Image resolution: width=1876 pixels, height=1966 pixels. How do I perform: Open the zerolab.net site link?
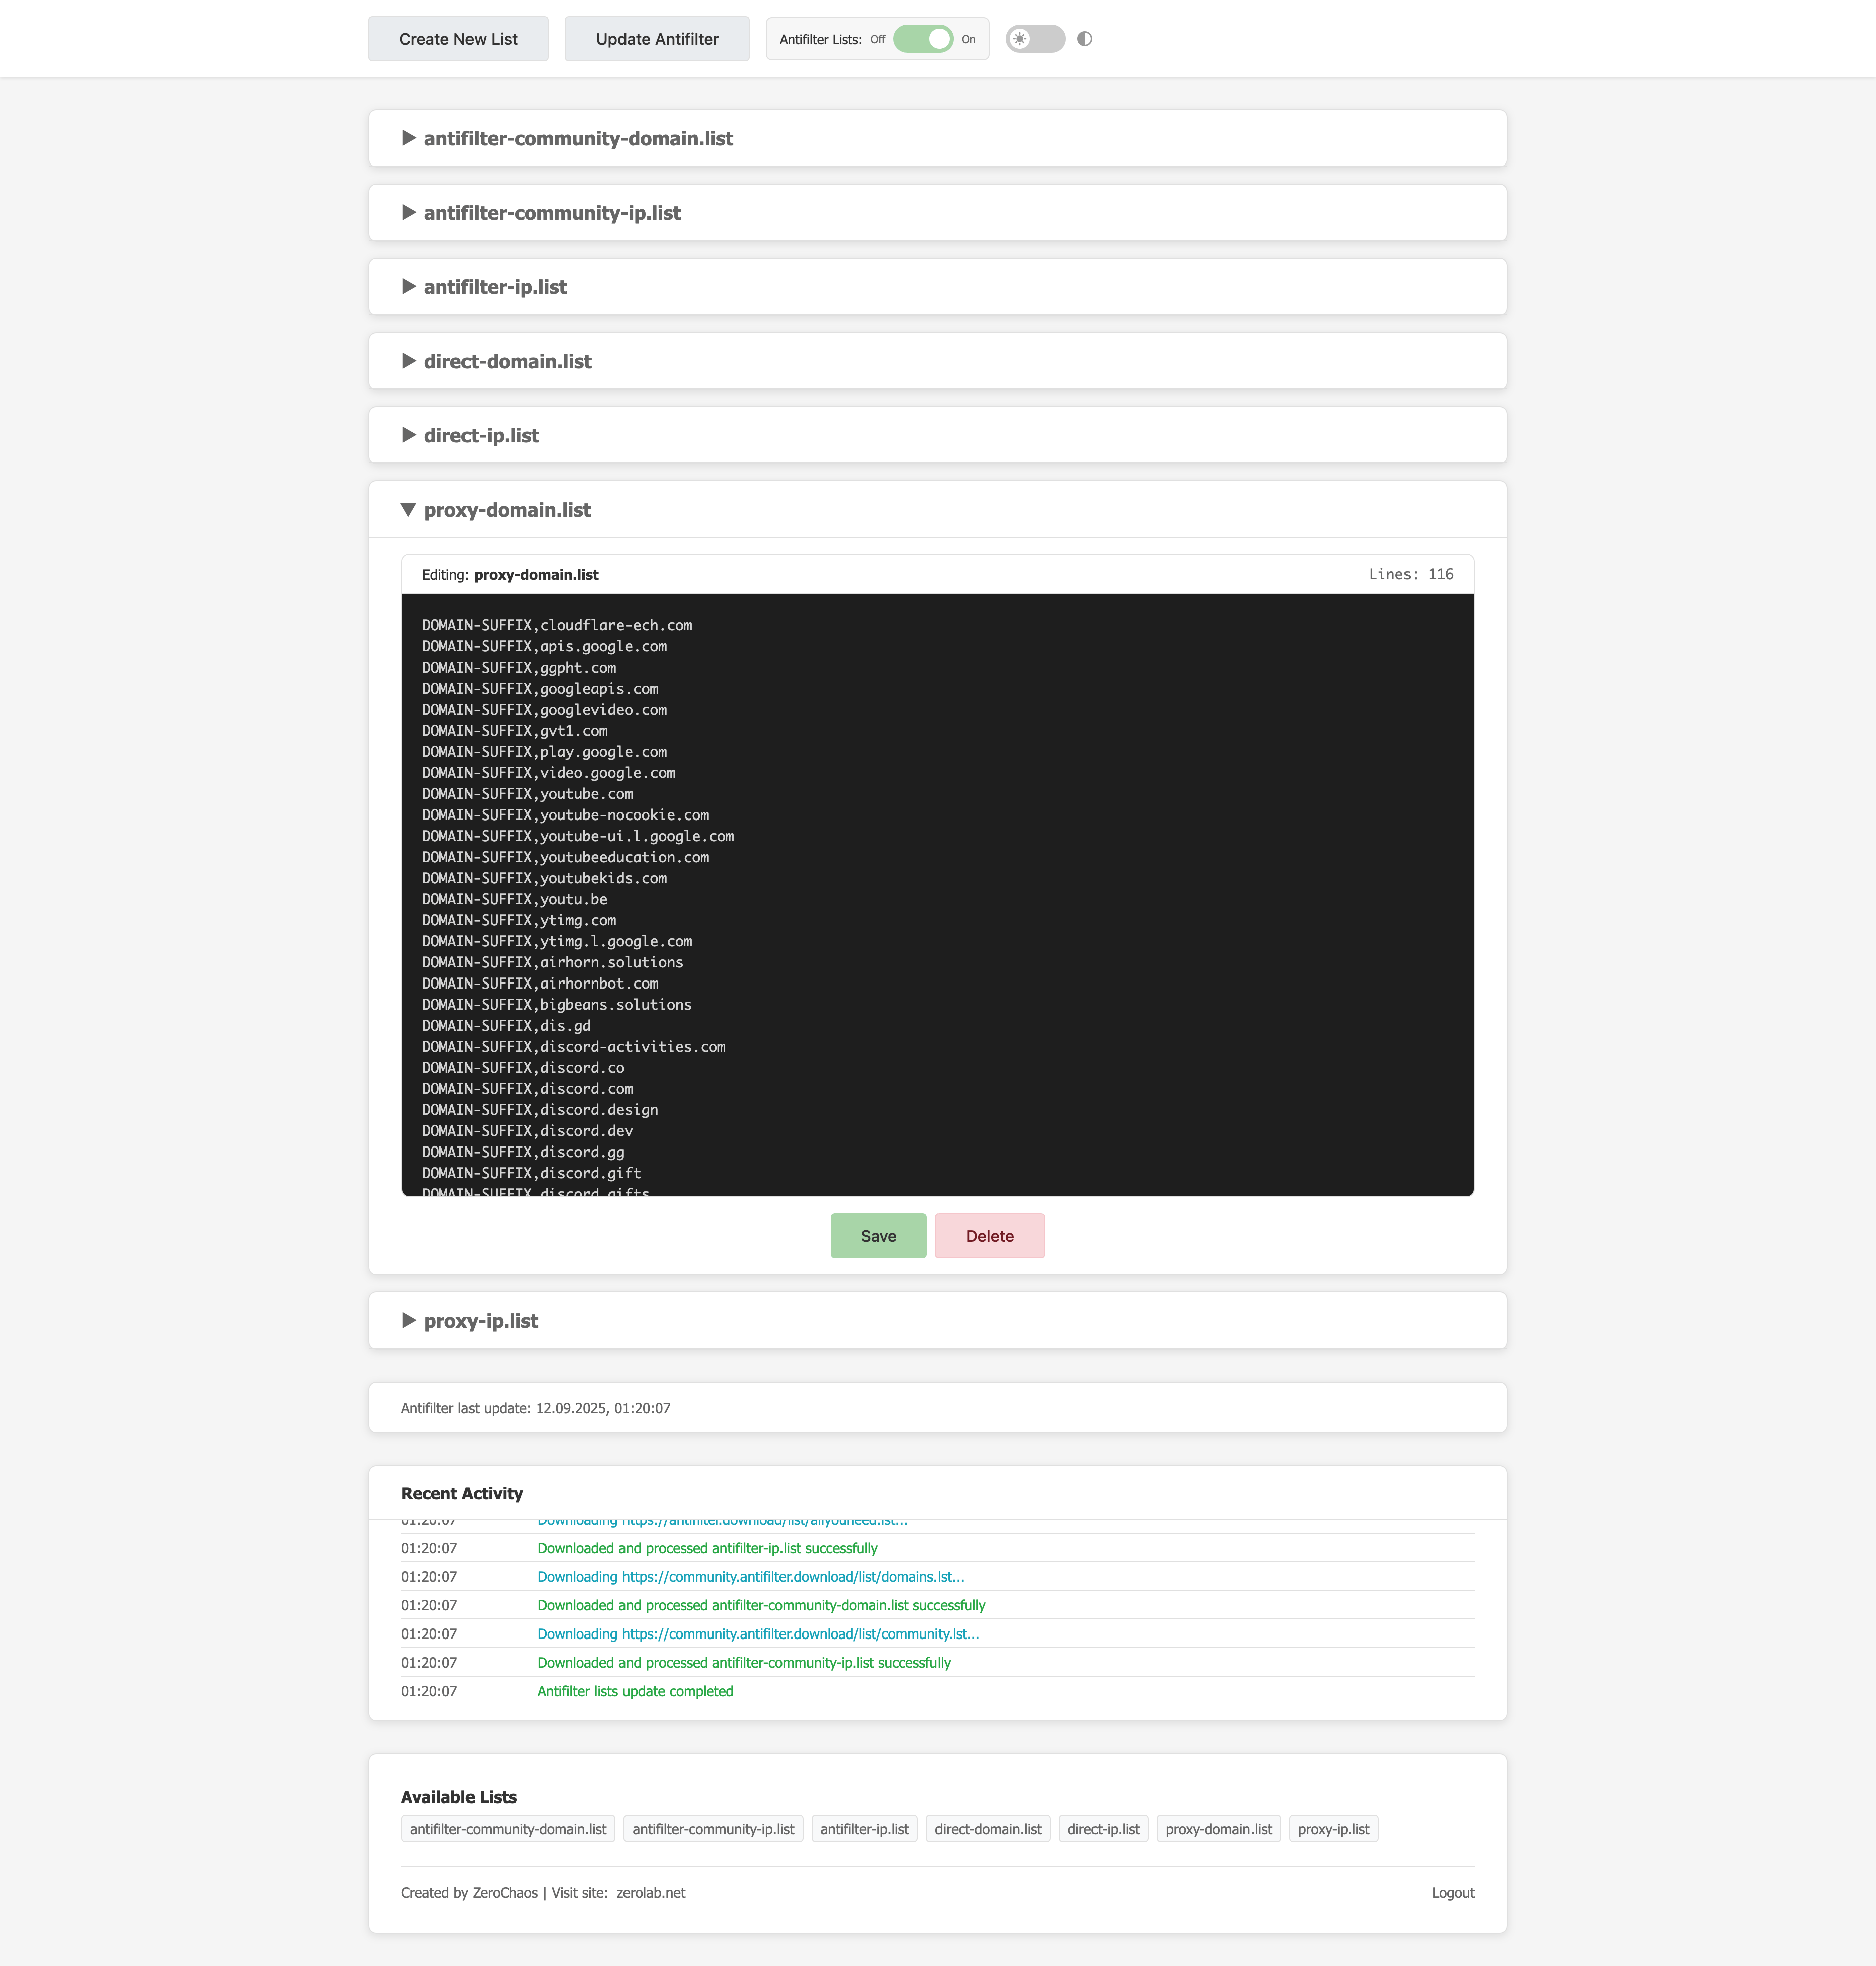click(651, 1892)
